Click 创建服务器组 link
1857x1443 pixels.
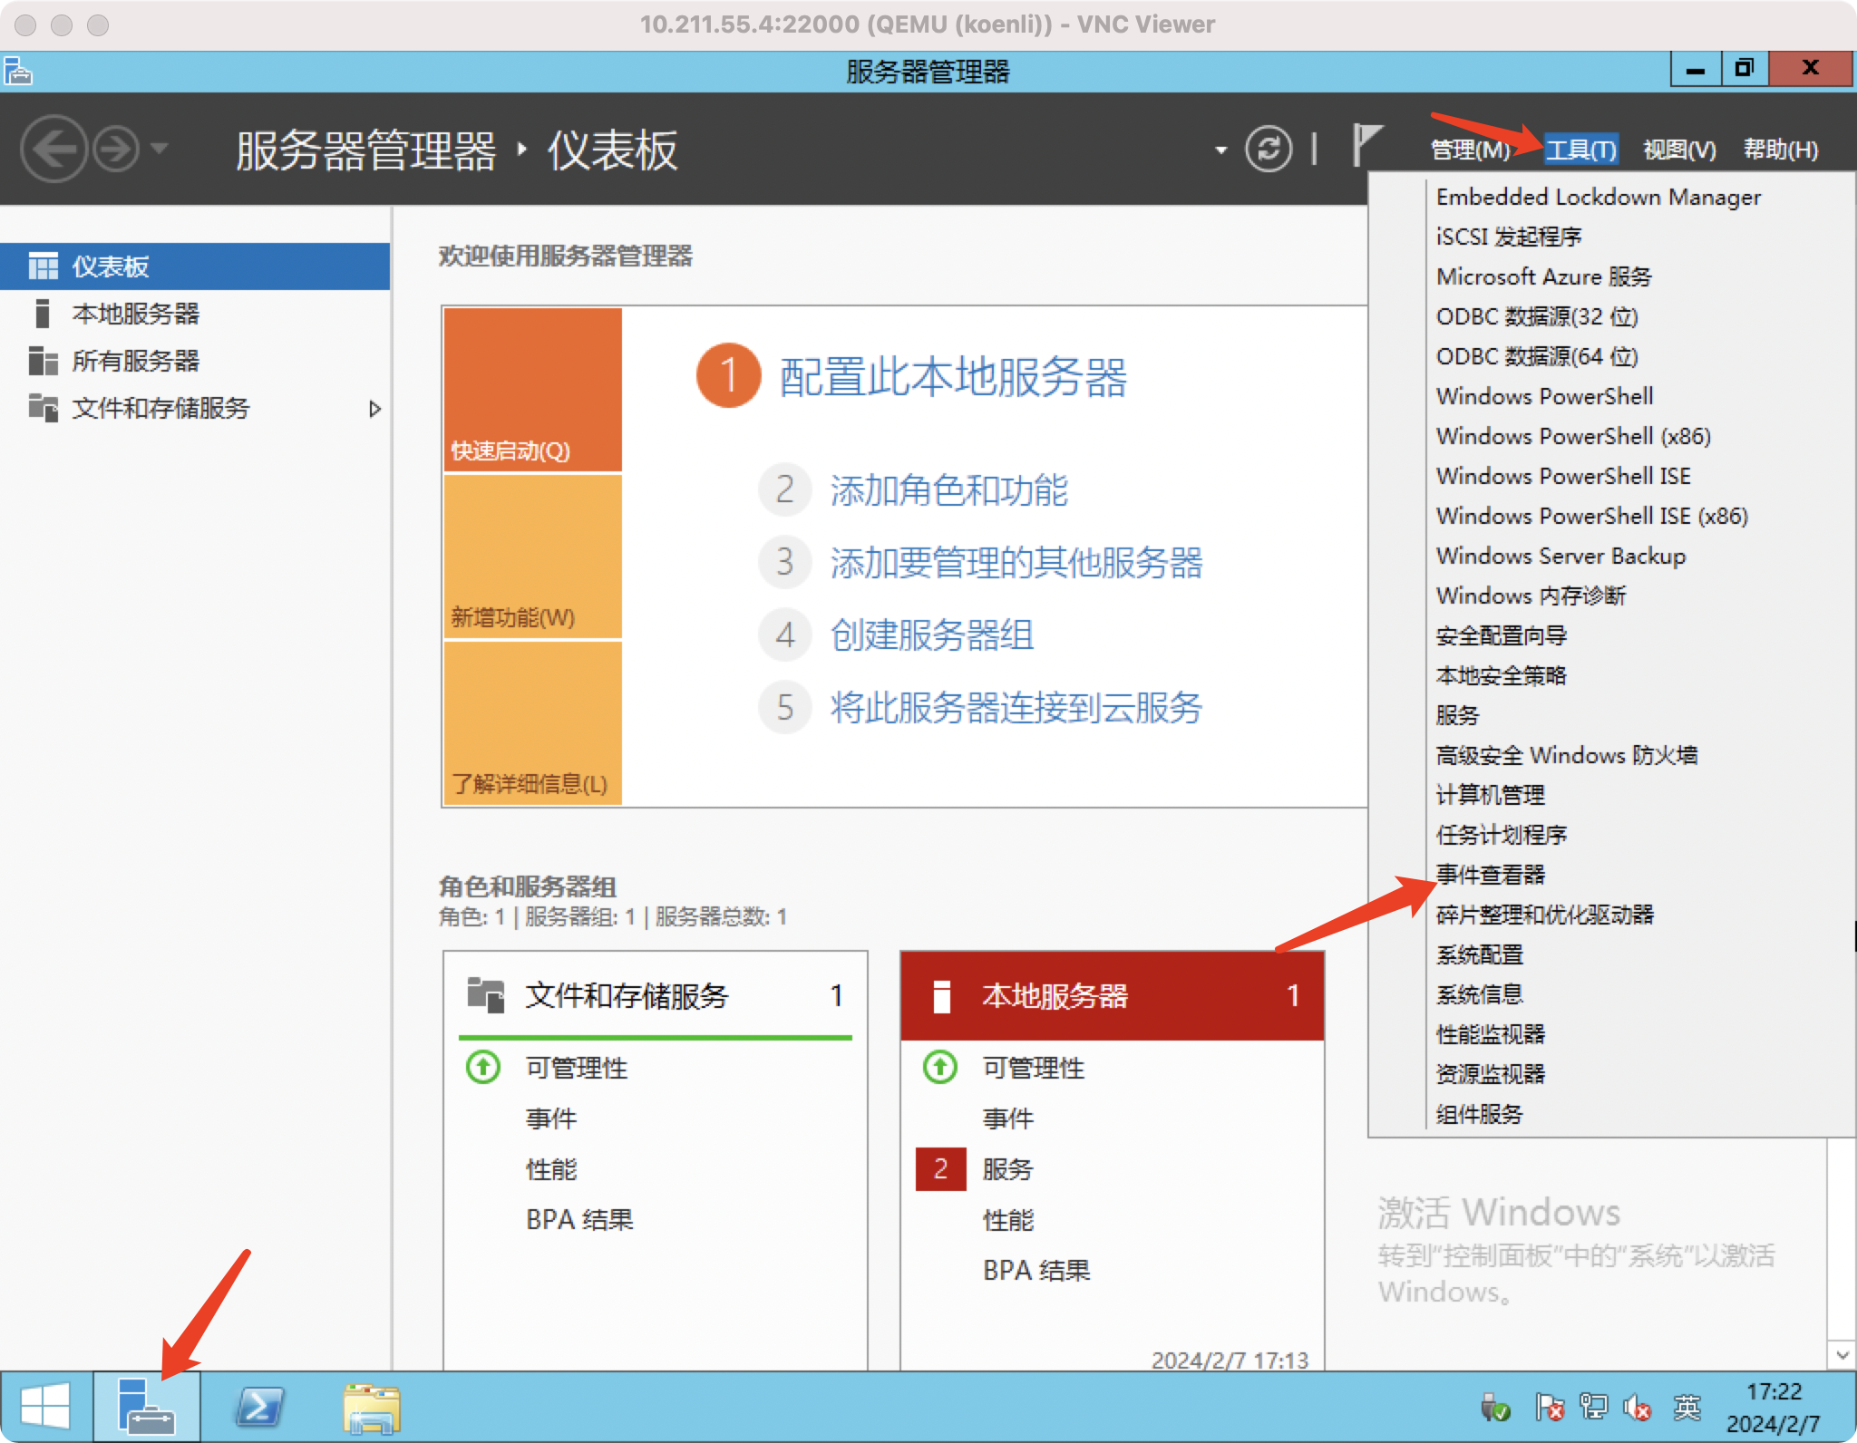pyautogui.click(x=931, y=635)
